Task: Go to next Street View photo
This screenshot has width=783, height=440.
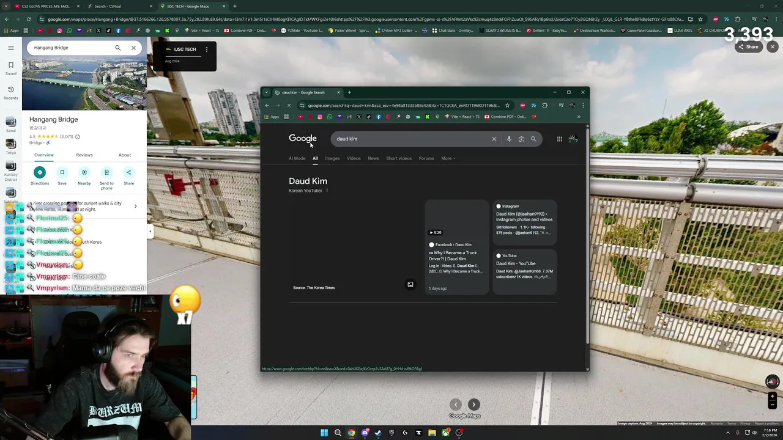Action: coord(473,405)
